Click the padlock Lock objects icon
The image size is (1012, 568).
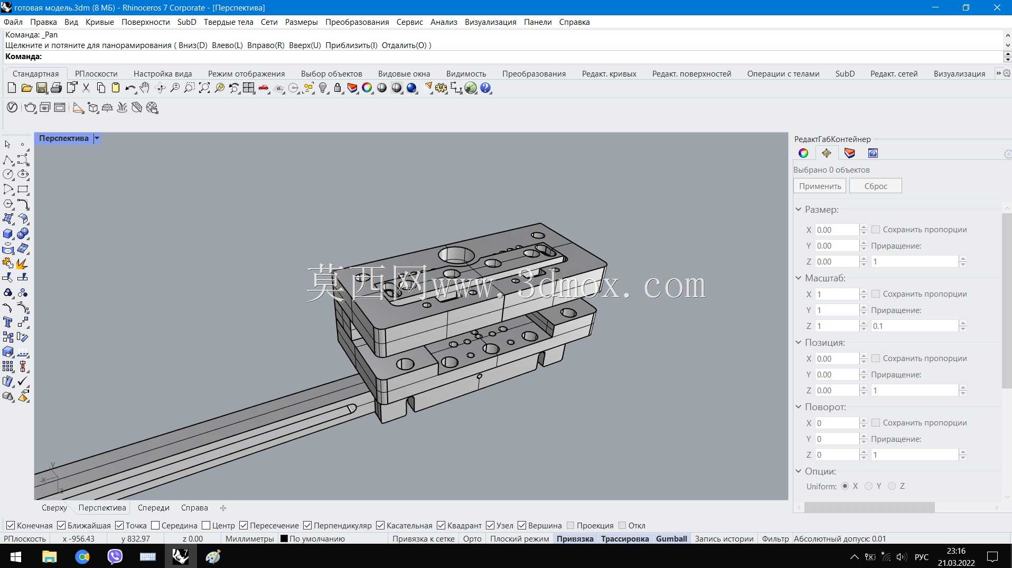click(338, 88)
